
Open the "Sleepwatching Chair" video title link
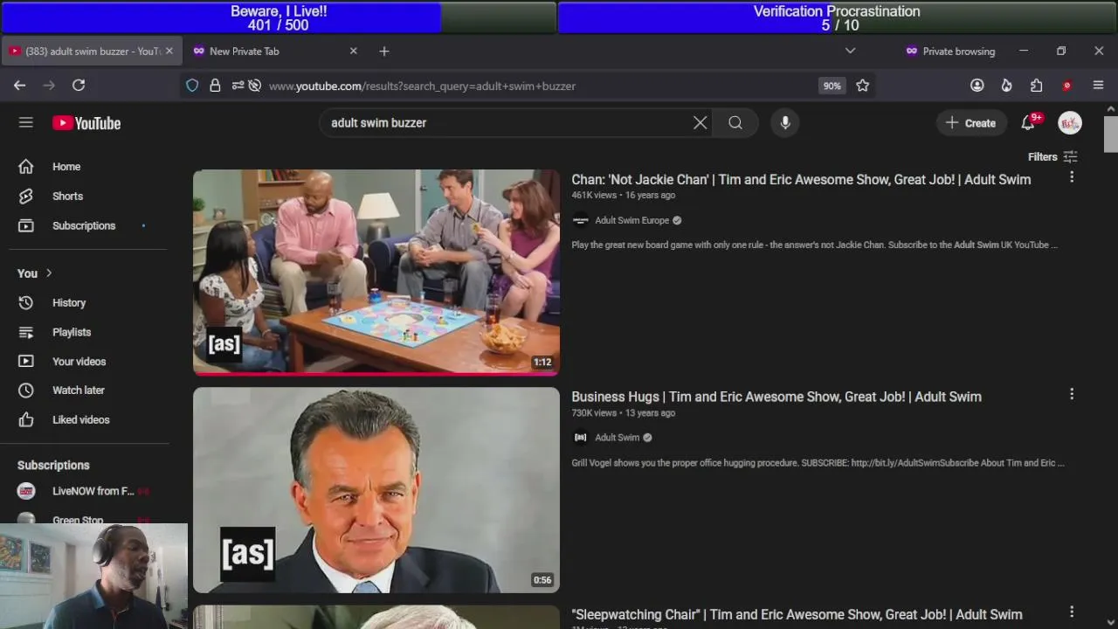tap(797, 614)
